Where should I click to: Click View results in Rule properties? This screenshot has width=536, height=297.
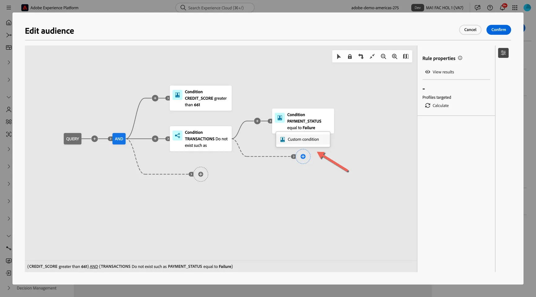440,72
